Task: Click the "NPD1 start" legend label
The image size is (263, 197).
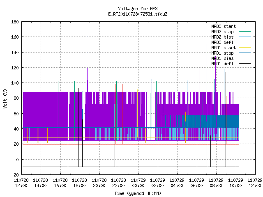Action: [224, 48]
